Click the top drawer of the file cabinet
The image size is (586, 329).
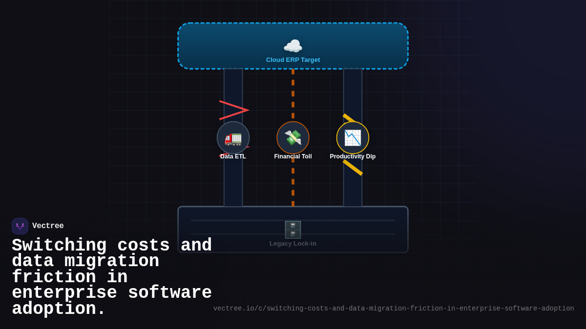pos(293,226)
